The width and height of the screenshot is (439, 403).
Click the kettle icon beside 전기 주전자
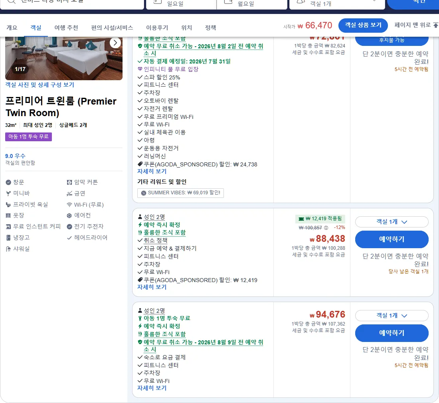point(69,226)
